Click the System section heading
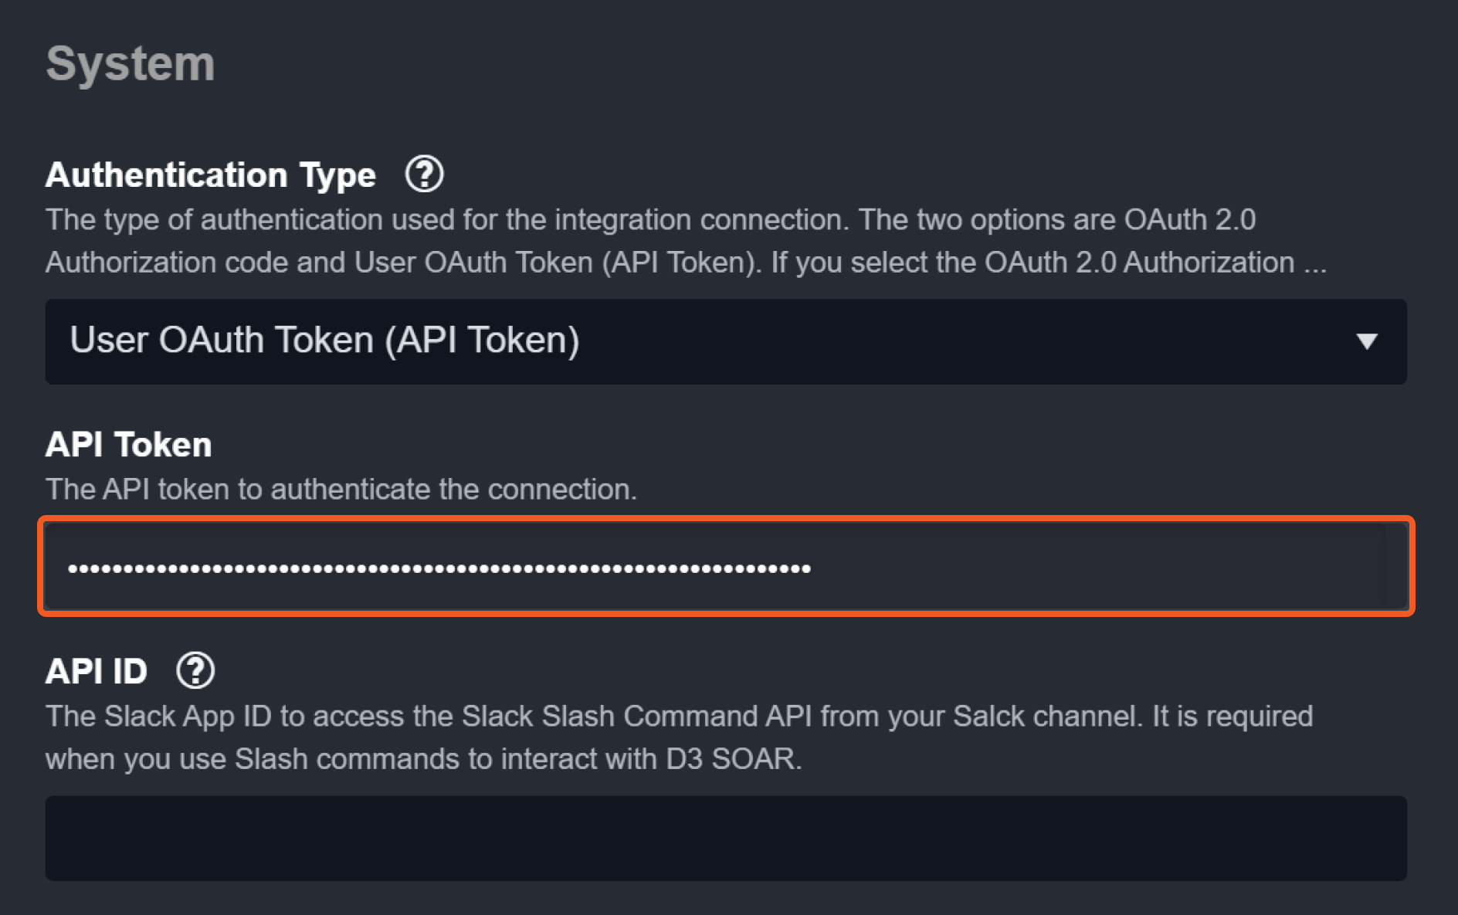Image resolution: width=1458 pixels, height=915 pixels. point(131,63)
